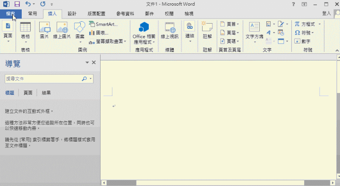Switch to the 常用 tab
This screenshot has width=340, height=186.
pyautogui.click(x=33, y=14)
